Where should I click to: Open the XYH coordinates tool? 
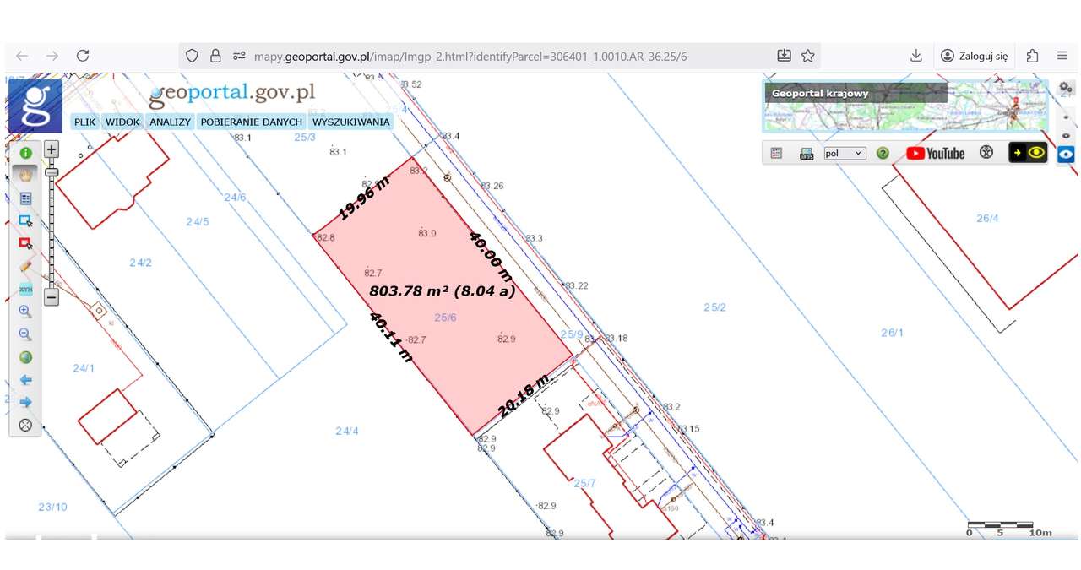[x=25, y=289]
